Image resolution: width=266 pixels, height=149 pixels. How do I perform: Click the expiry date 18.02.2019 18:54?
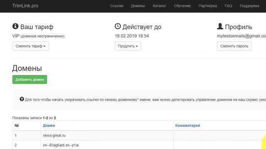[x=132, y=36]
